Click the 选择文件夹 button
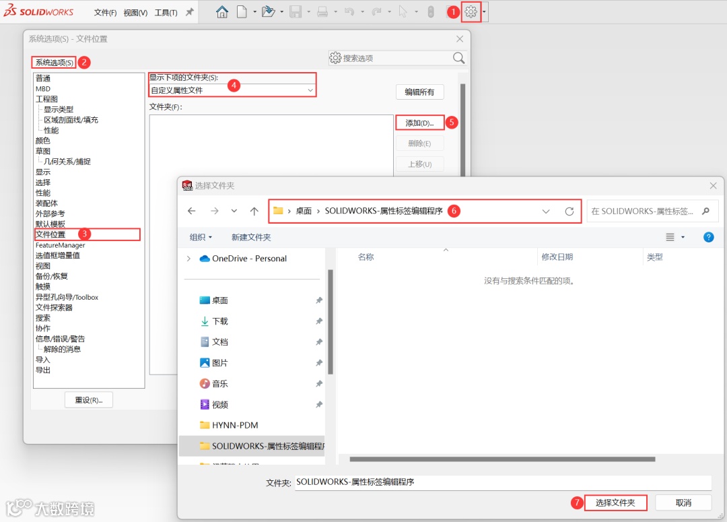The width and height of the screenshot is (727, 522). (615, 502)
